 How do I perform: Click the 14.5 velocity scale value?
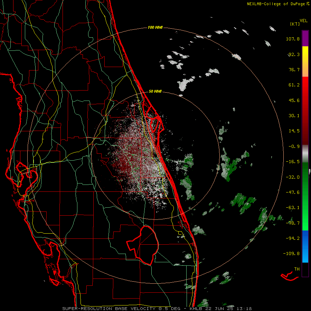point(294,131)
